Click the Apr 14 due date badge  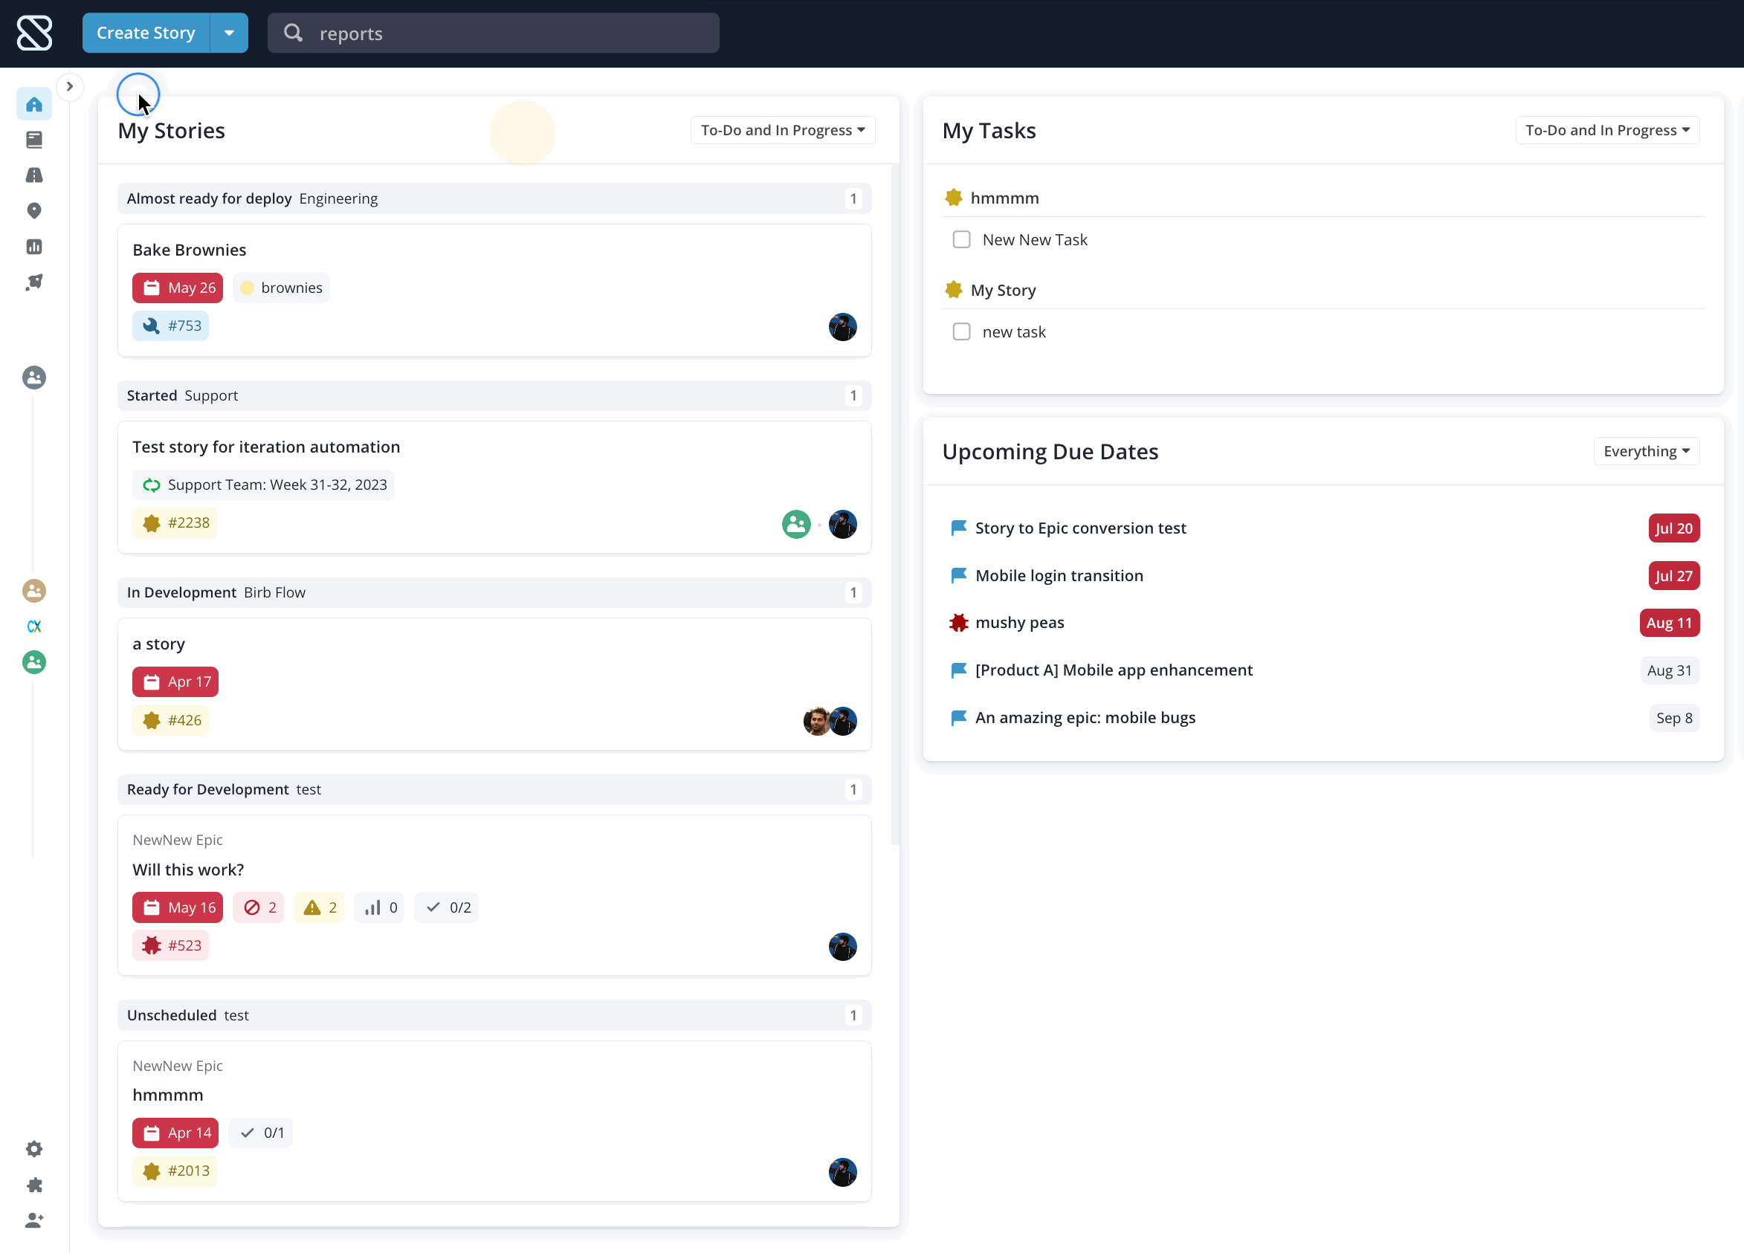[x=175, y=1133]
